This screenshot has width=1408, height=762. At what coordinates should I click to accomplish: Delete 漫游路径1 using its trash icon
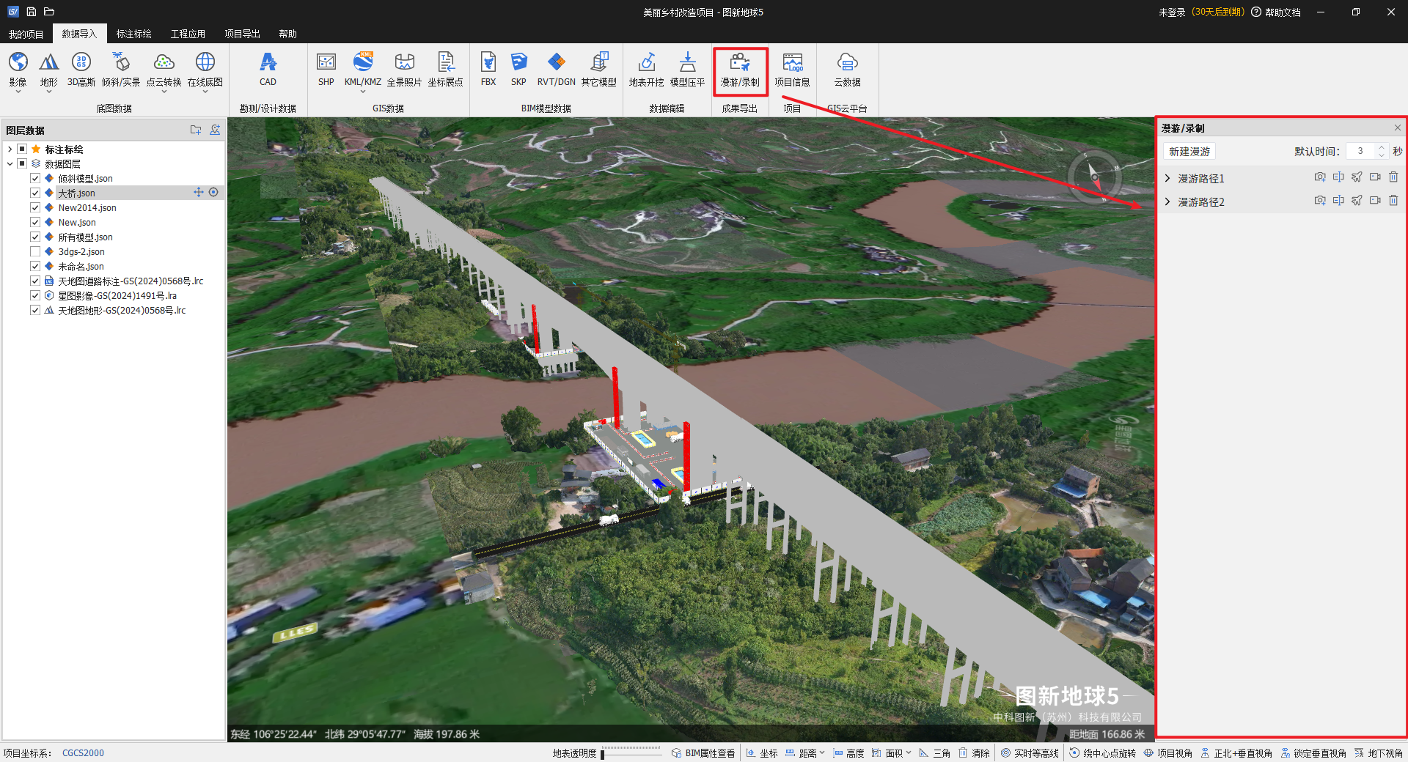[x=1393, y=177]
